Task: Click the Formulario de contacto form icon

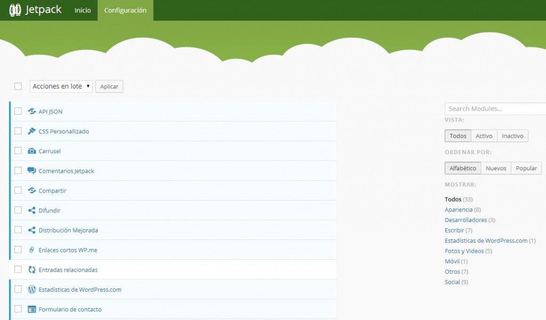Action: pos(31,309)
